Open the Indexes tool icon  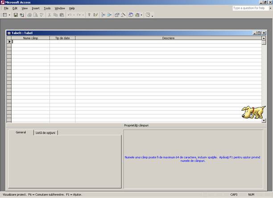click(x=95, y=15)
